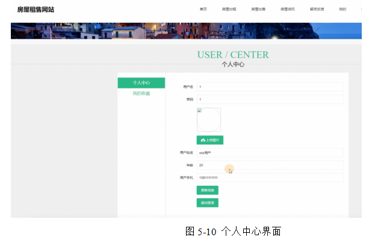
Task: Select the 个人中心 sidebar tab
Action: (141, 83)
